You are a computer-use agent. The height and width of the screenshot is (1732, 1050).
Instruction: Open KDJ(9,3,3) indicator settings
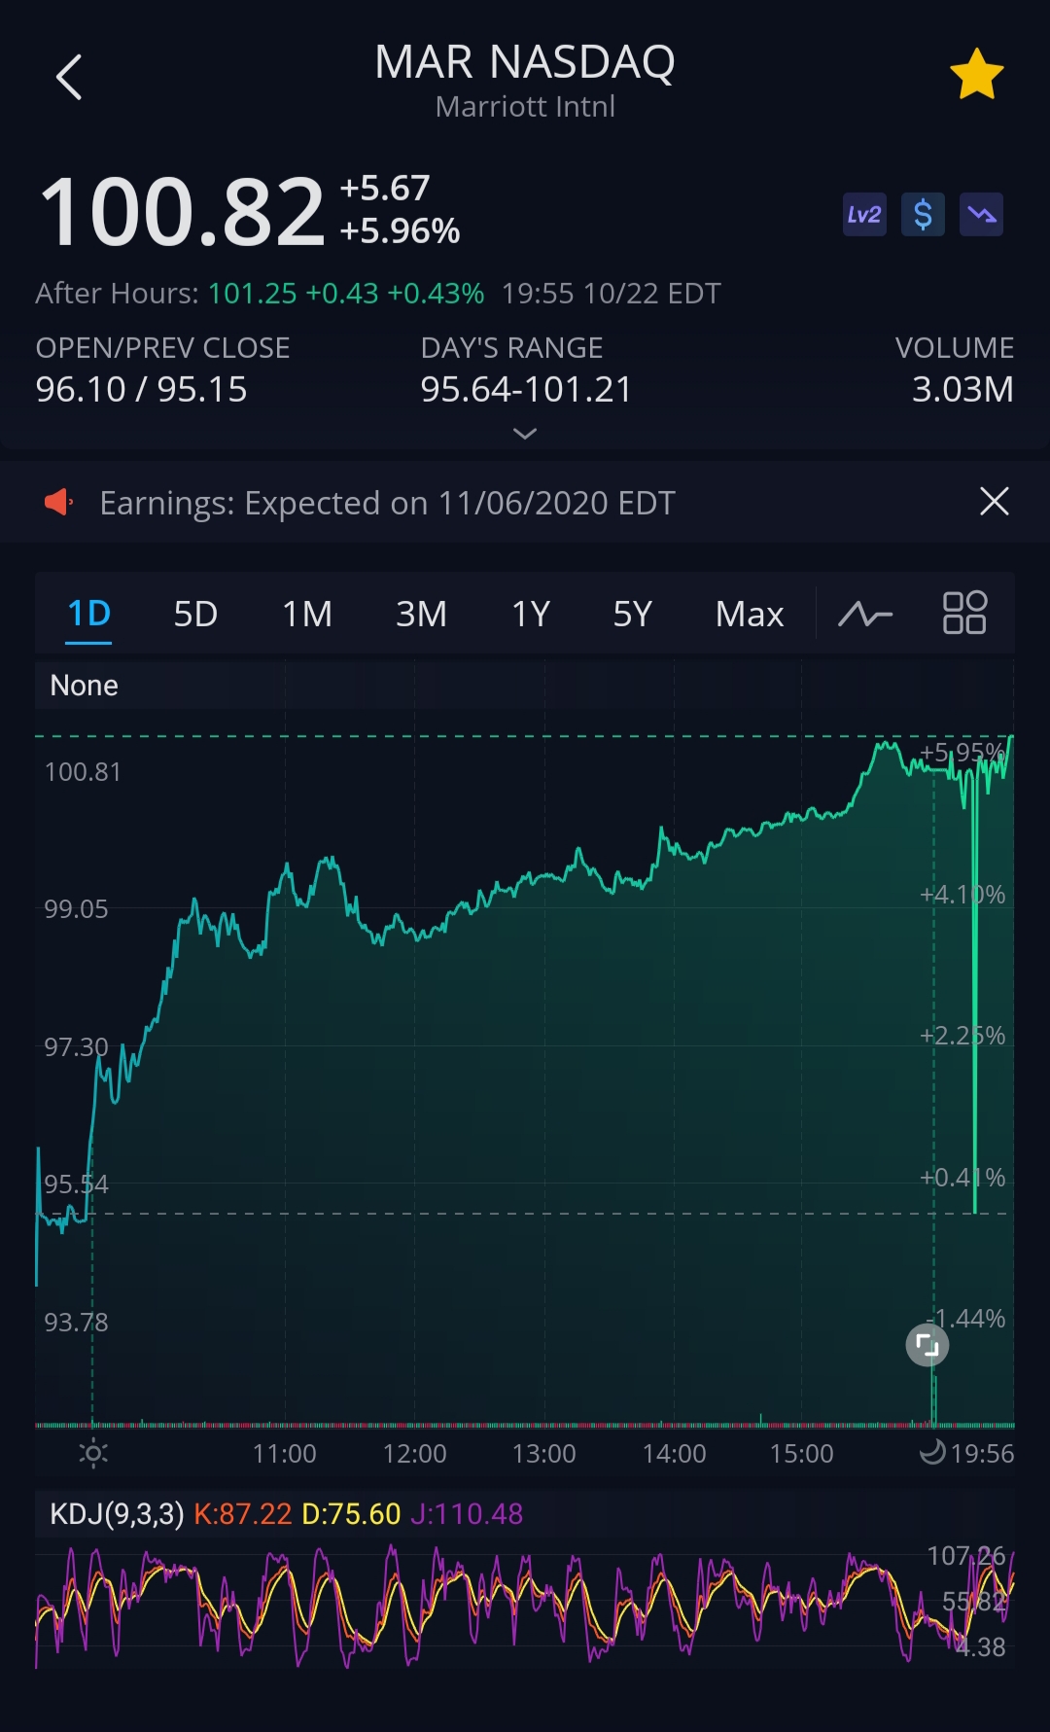tap(117, 1514)
